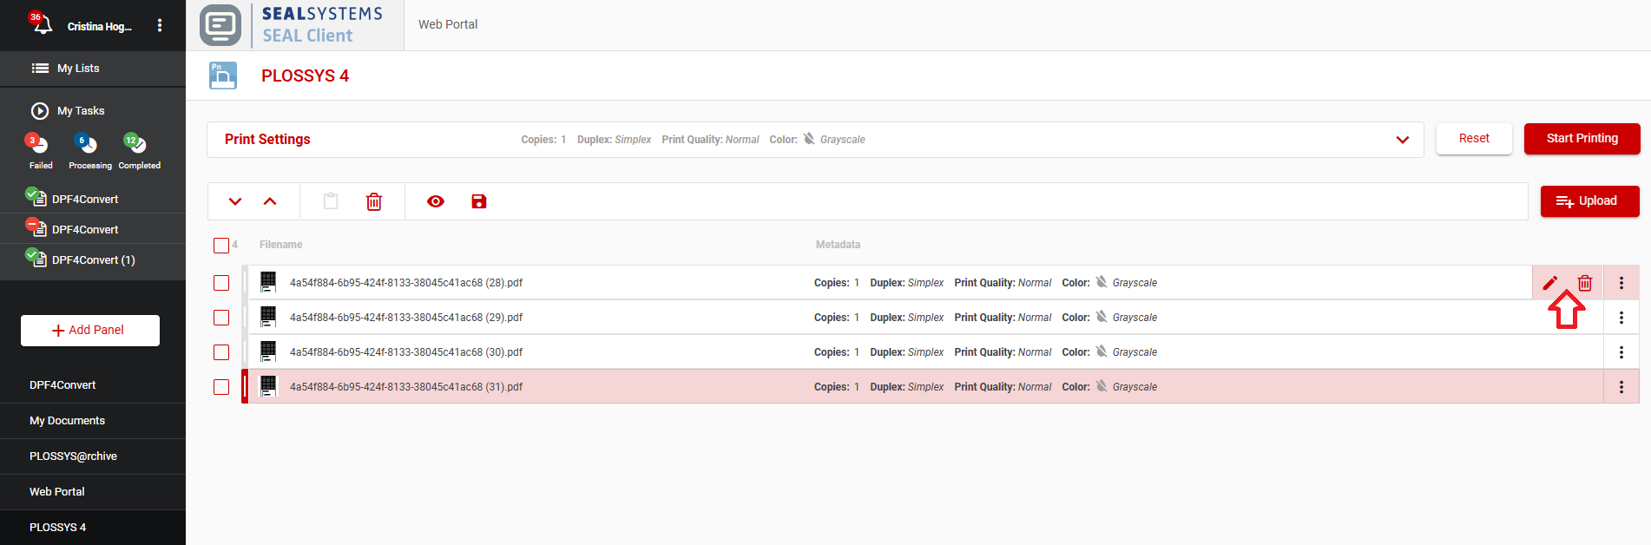Click pencil edit icon on file (28)
This screenshot has width=1651, height=545.
pyautogui.click(x=1550, y=283)
